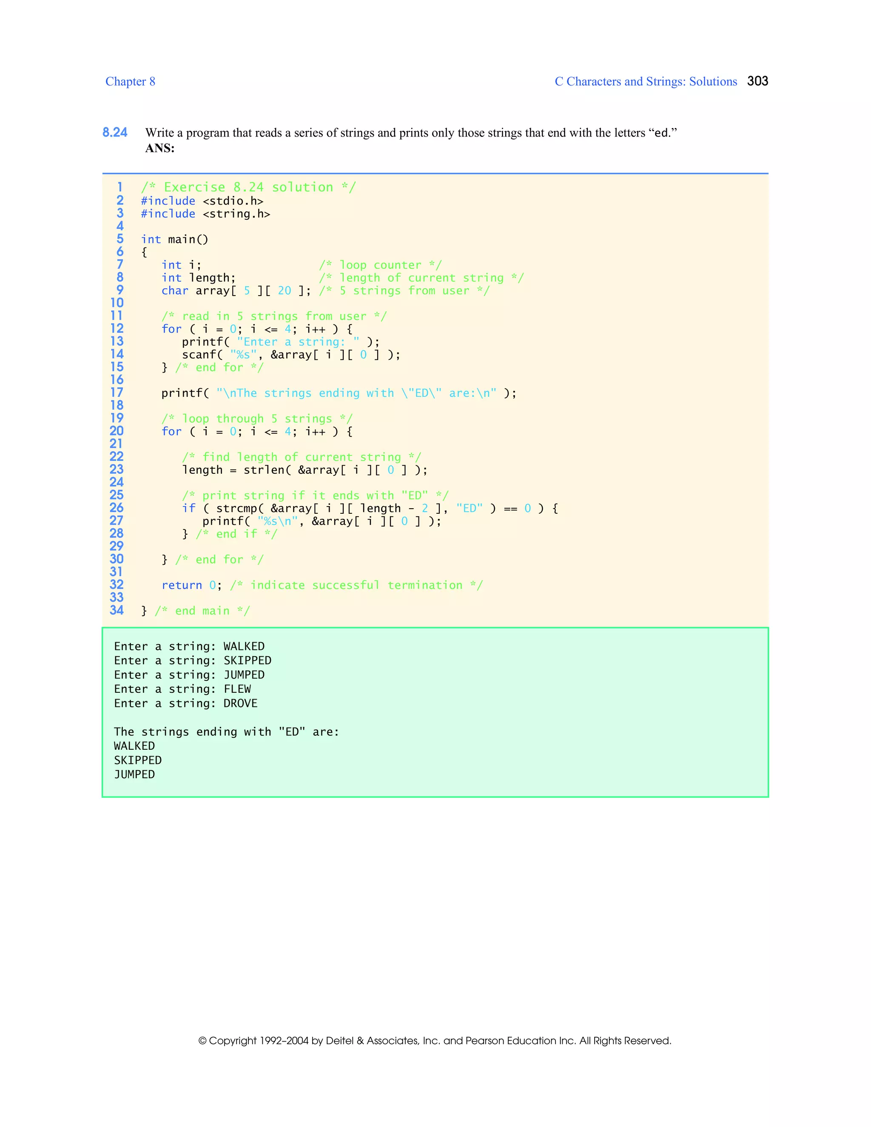Click the 'Exercise 8.24 solution' comment line
Viewport: 871px width, 1127px height.
tap(248, 187)
